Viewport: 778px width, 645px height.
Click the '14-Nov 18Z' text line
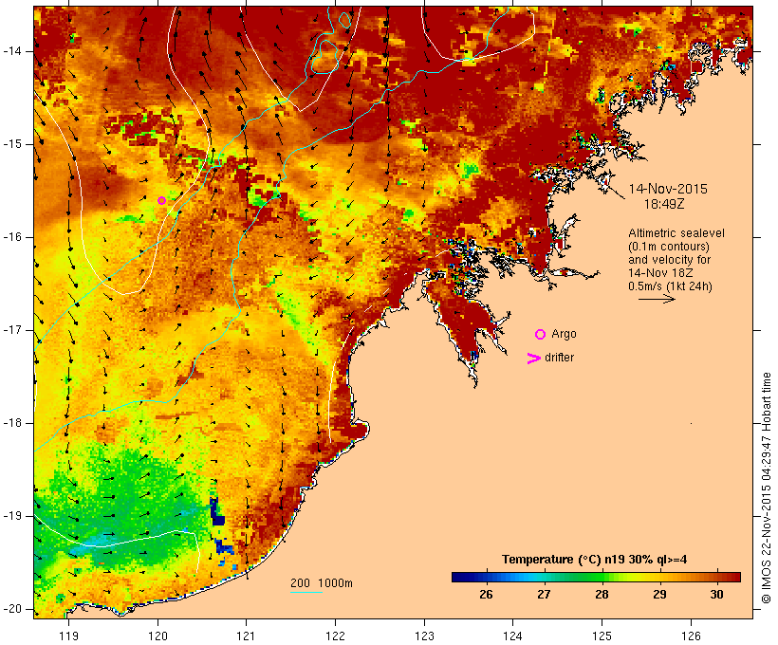pyautogui.click(x=660, y=273)
